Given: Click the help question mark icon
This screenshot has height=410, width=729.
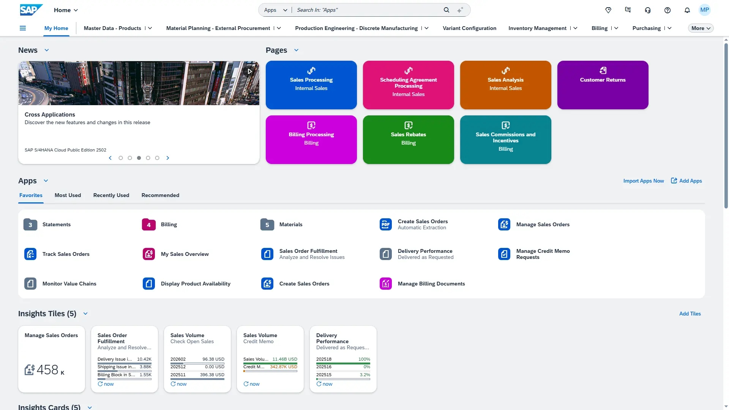Looking at the screenshot, I should [667, 10].
